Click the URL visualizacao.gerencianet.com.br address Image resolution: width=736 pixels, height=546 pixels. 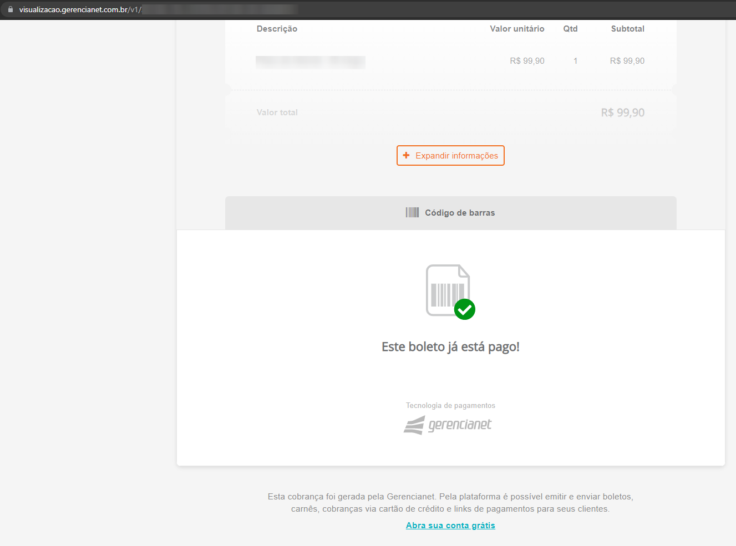[x=80, y=10]
